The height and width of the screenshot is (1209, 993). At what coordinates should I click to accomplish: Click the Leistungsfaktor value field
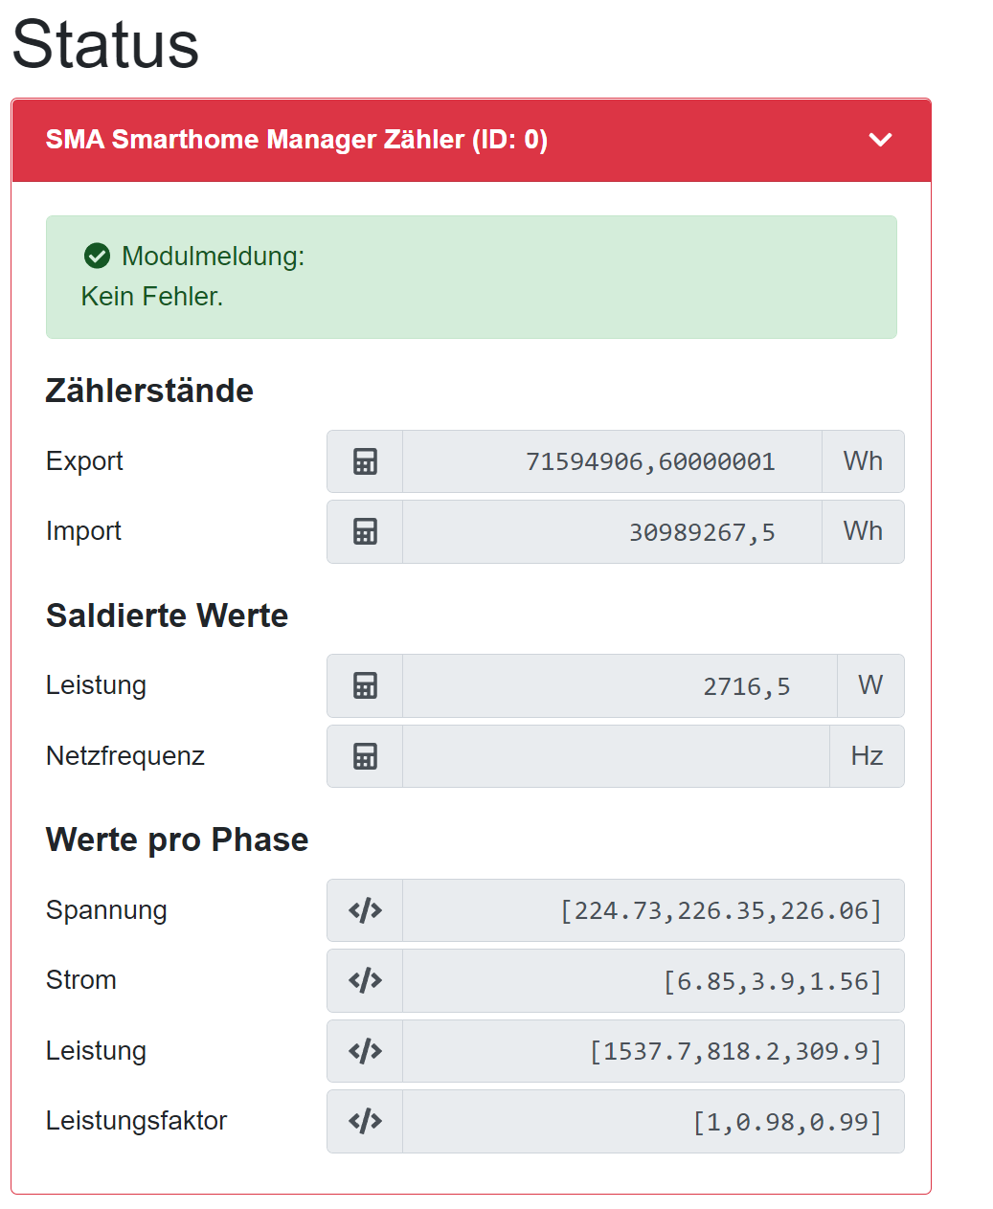click(653, 1121)
